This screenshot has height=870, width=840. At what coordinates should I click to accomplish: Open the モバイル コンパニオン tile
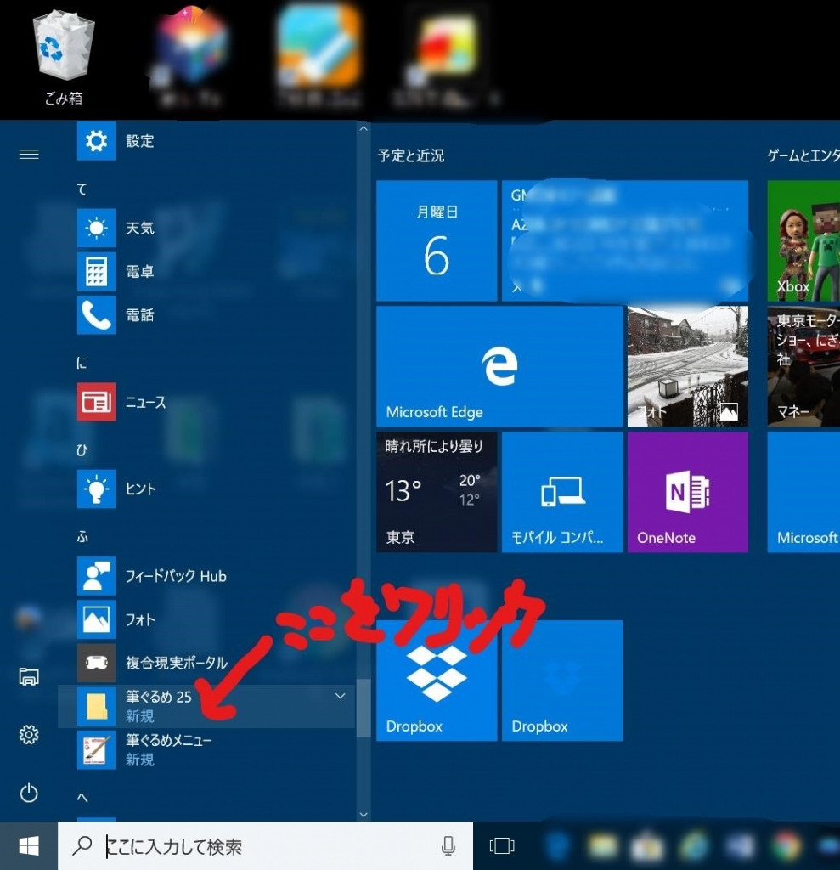click(562, 492)
